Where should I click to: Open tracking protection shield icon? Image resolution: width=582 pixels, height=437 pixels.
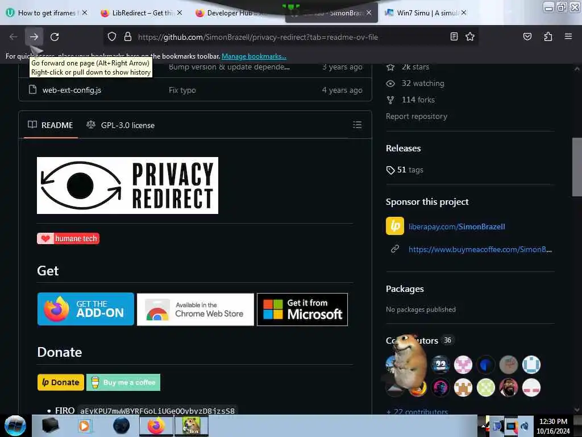[x=112, y=37]
